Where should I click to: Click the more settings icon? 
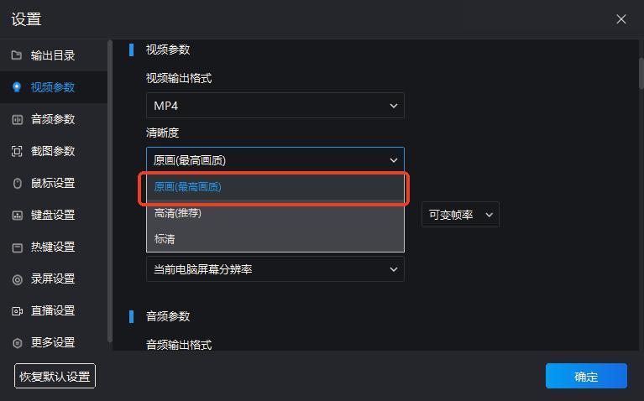pos(17,342)
